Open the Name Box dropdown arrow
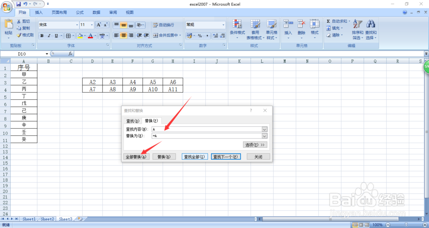The image size is (429, 228). [x=47, y=54]
